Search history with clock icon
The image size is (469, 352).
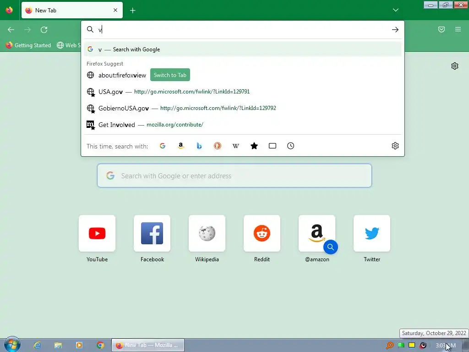(291, 146)
